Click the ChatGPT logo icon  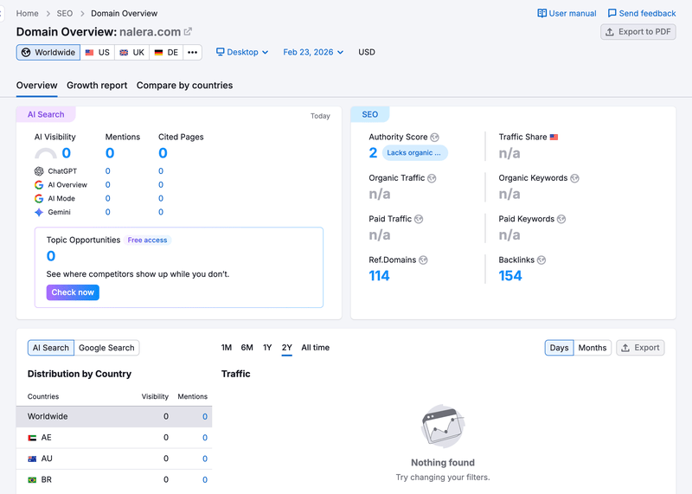pos(39,170)
